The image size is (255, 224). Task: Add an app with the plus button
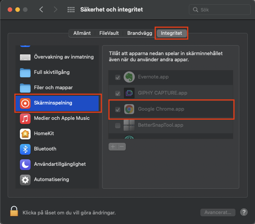[x=113, y=147]
